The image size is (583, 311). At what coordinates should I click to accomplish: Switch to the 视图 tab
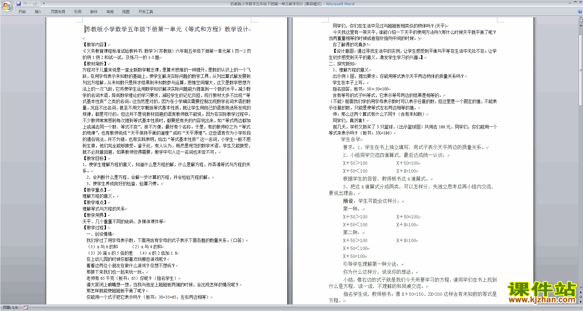click(x=126, y=12)
